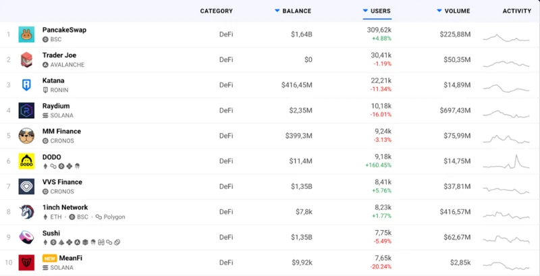Image resolution: width=540 pixels, height=276 pixels.
Task: Click the MM Finance mascot icon
Action: tap(26, 136)
